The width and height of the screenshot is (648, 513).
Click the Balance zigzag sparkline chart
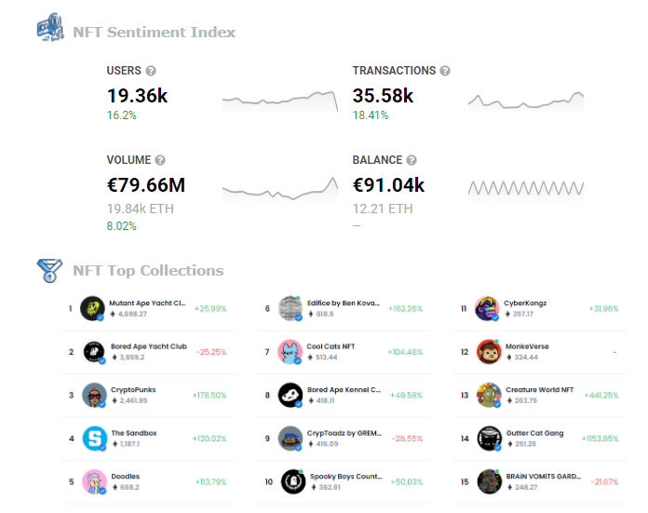coord(526,188)
